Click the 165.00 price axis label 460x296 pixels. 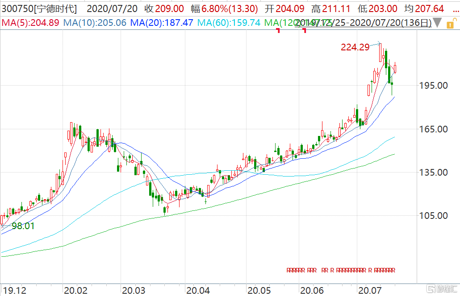tap(433, 129)
